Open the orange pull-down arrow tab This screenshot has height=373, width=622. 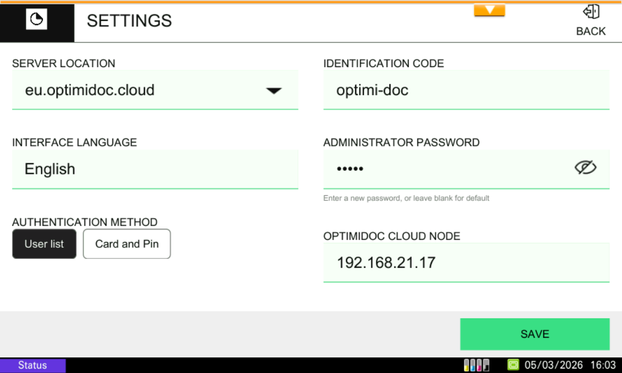pyautogui.click(x=489, y=11)
